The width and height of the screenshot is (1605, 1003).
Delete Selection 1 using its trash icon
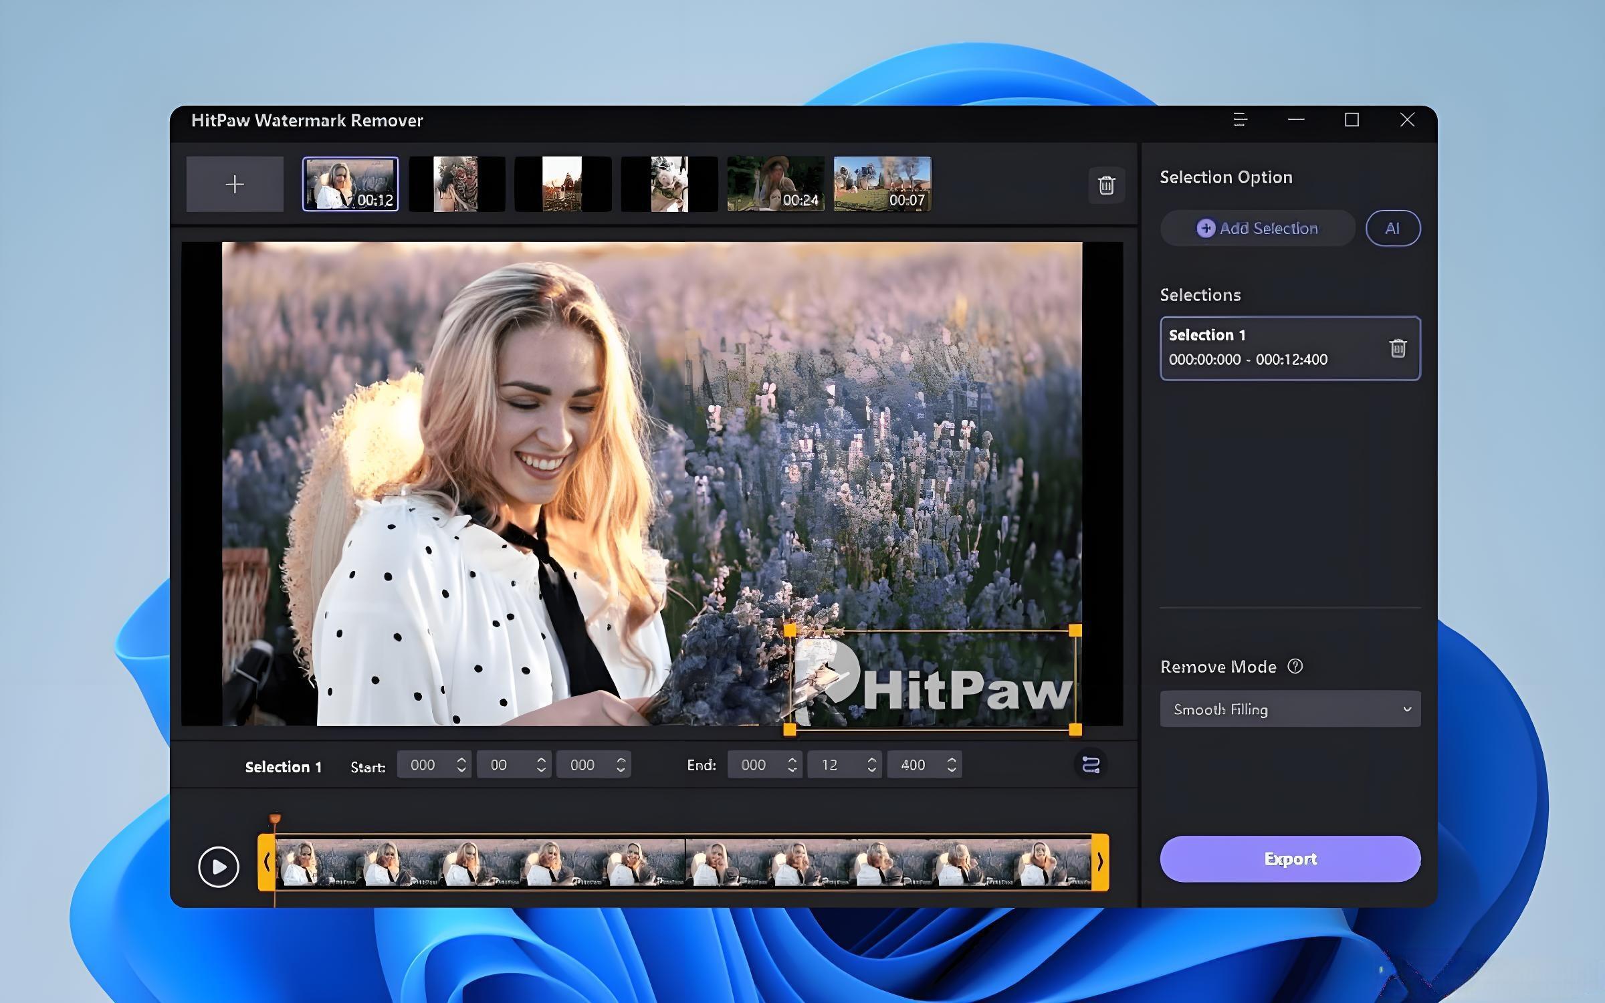1398,348
